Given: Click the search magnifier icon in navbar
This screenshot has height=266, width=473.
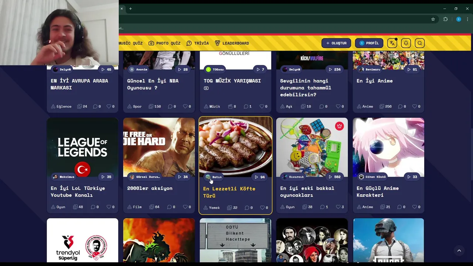Looking at the screenshot, I should coord(420,43).
